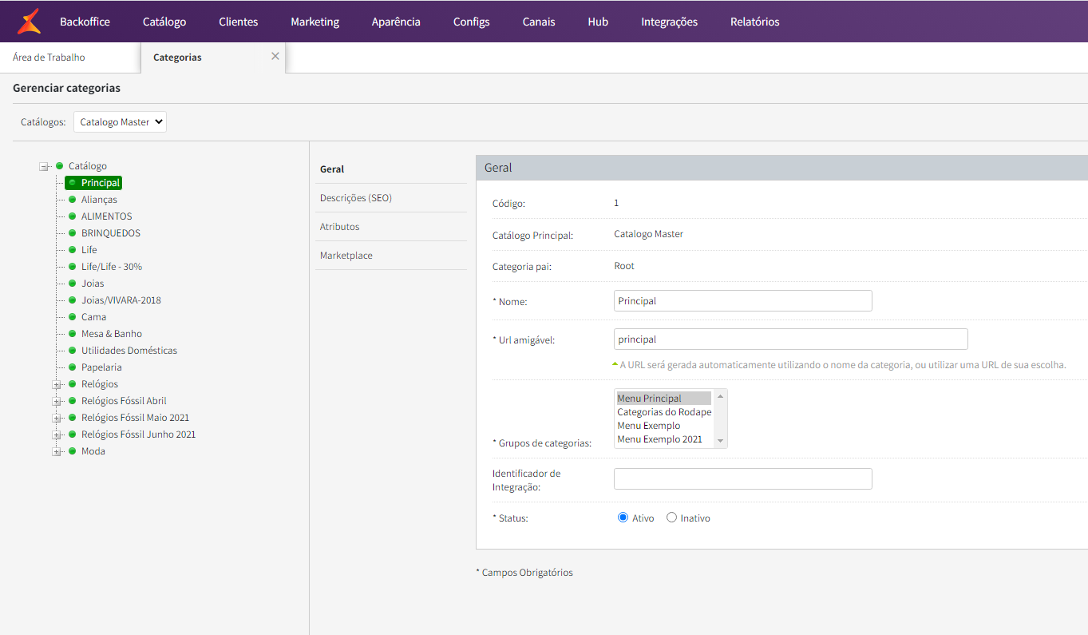Click green status dot beside Utilidades Domésticas

pyautogui.click(x=73, y=351)
